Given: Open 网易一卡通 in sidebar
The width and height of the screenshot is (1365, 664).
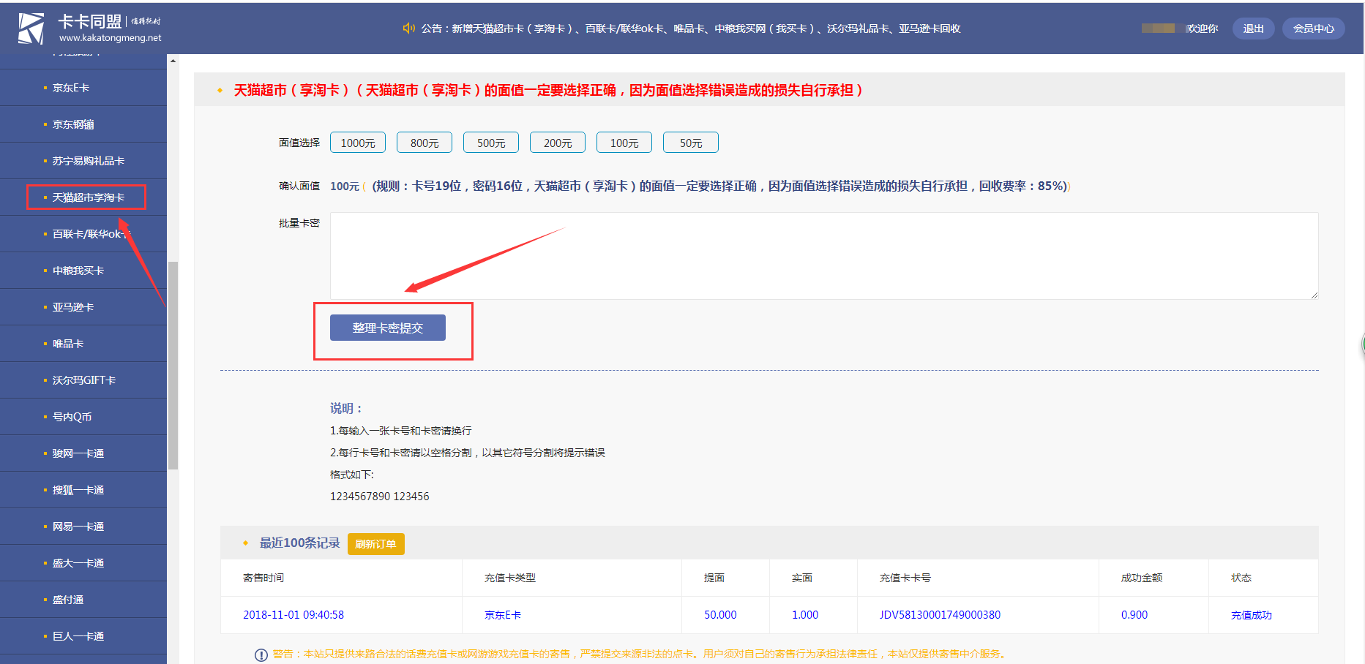Looking at the screenshot, I should (x=83, y=527).
